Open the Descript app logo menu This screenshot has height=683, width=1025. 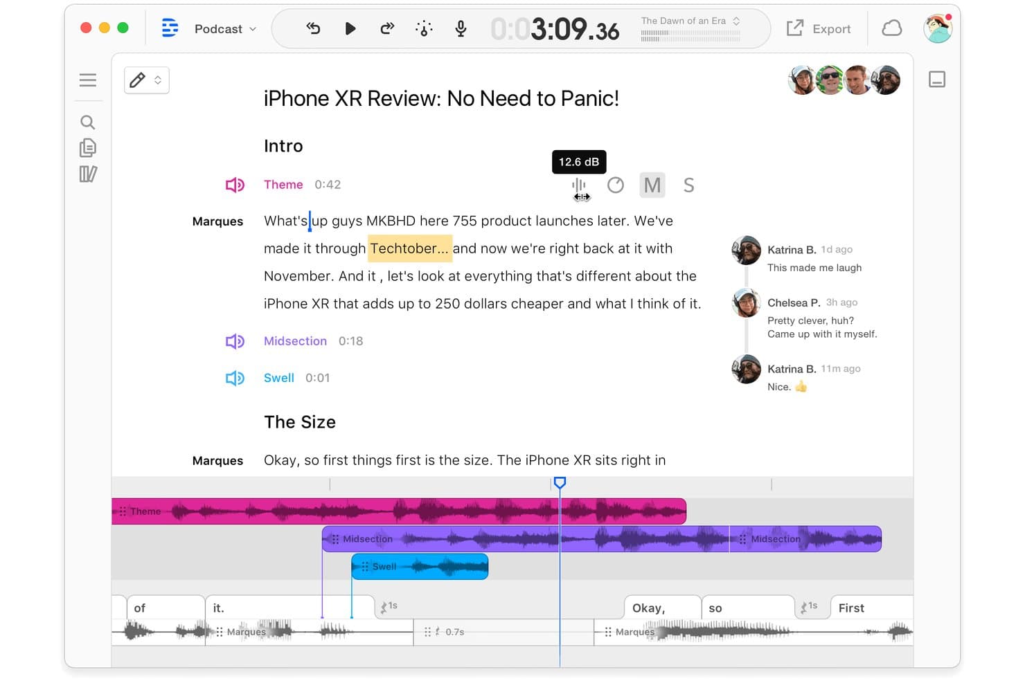coord(170,28)
